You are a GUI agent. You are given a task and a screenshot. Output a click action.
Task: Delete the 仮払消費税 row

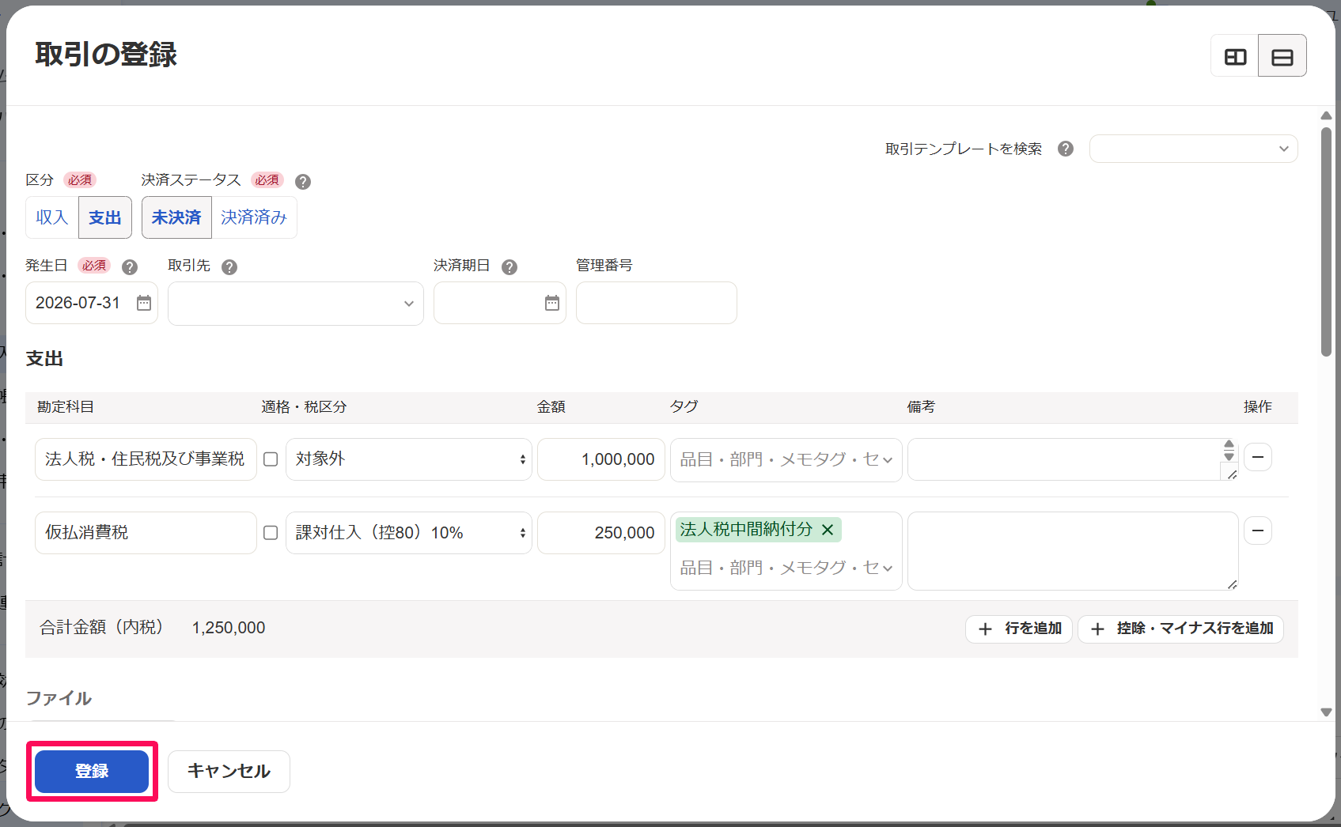click(1258, 531)
